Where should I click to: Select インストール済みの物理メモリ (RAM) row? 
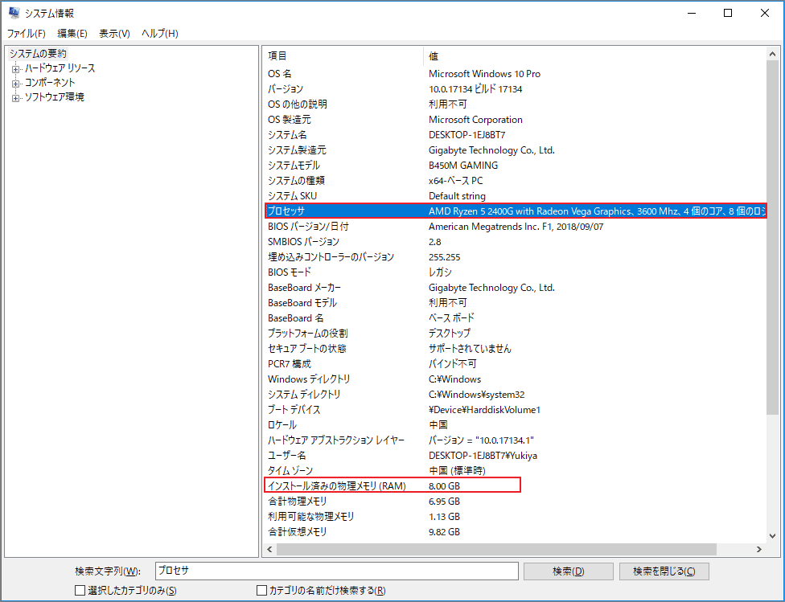pyautogui.click(x=515, y=486)
